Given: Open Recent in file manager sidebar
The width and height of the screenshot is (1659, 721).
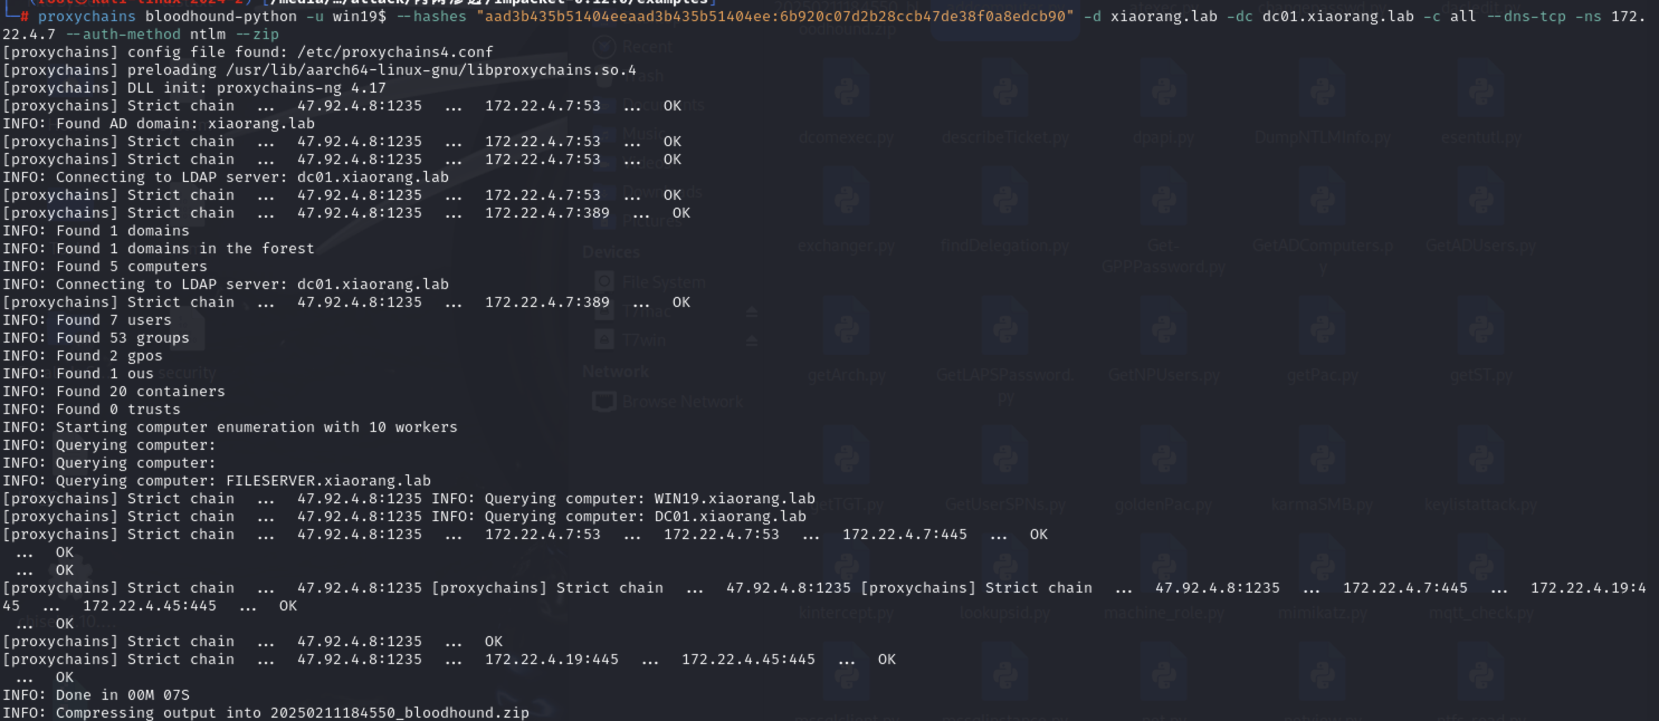Looking at the screenshot, I should [633, 46].
